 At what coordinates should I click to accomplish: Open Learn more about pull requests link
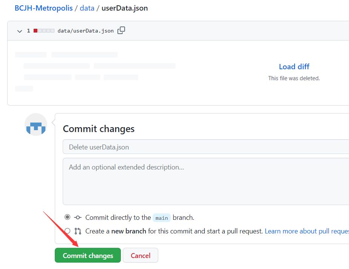306,231
